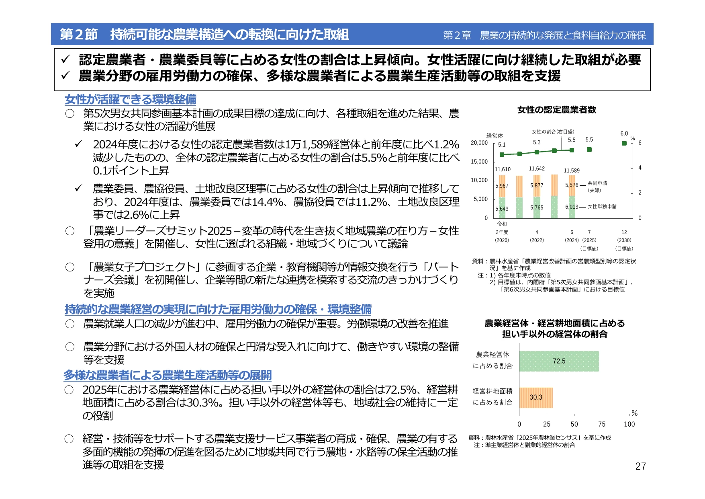Click the green 6.0 target marker for 2030

click(624, 143)
